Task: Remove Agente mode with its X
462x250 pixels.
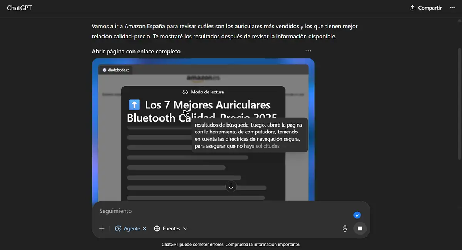Action: [x=144, y=228]
